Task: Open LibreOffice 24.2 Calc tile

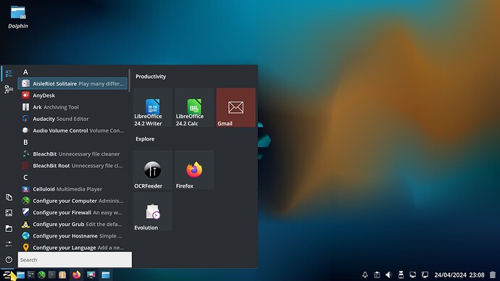Action: (x=194, y=107)
